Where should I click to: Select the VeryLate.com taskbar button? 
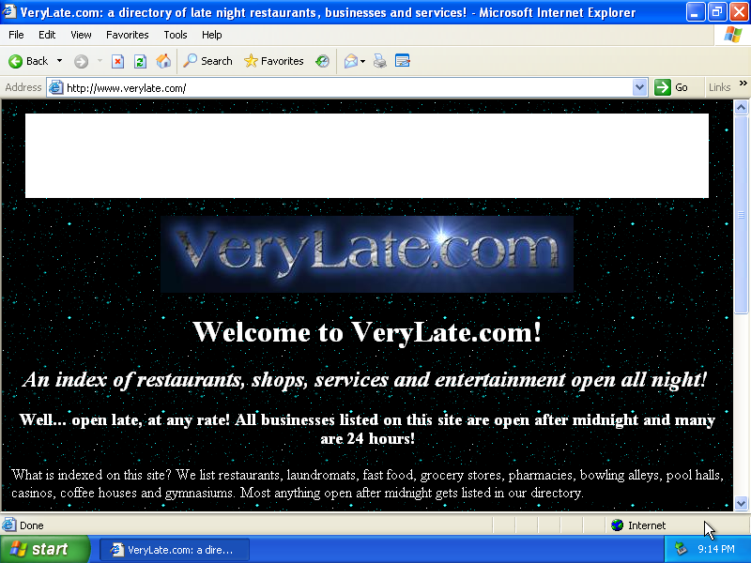click(175, 550)
